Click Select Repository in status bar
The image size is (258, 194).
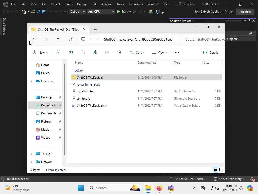[x=229, y=179]
